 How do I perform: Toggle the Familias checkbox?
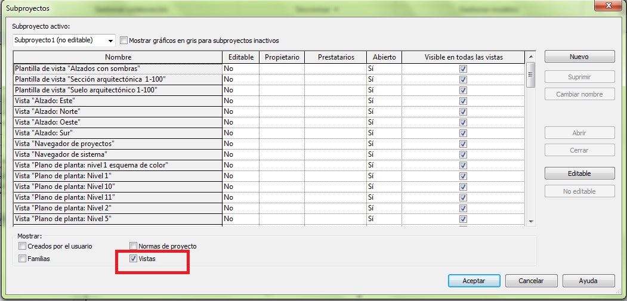tap(23, 259)
